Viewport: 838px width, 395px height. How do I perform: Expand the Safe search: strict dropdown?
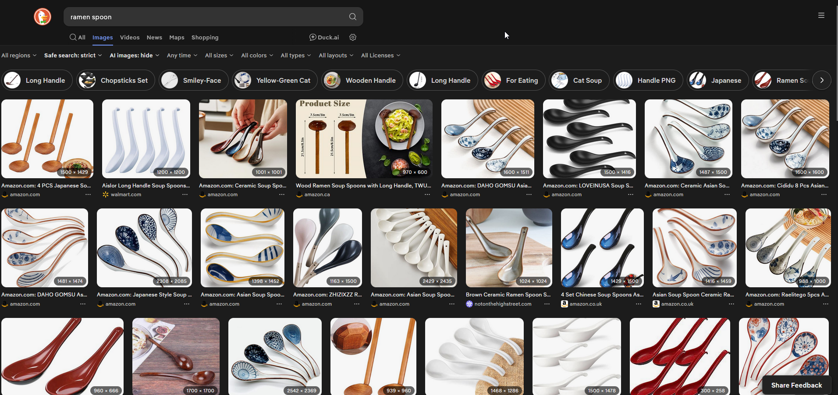click(x=73, y=56)
